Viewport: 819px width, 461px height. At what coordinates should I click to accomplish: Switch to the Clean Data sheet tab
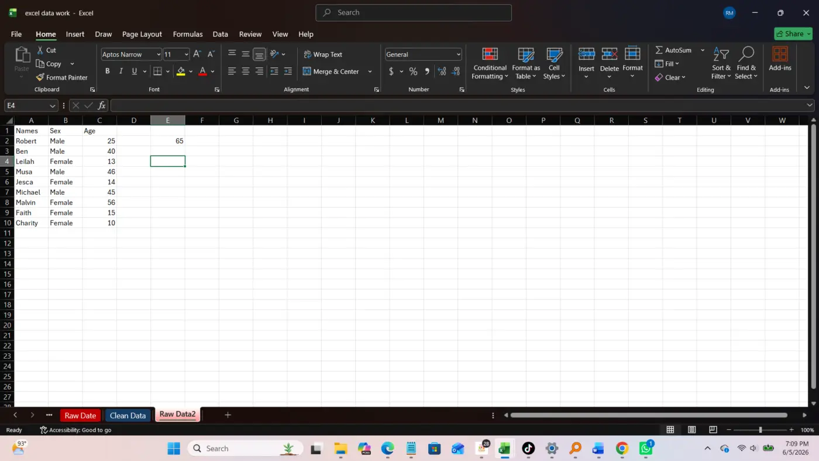pos(128,415)
